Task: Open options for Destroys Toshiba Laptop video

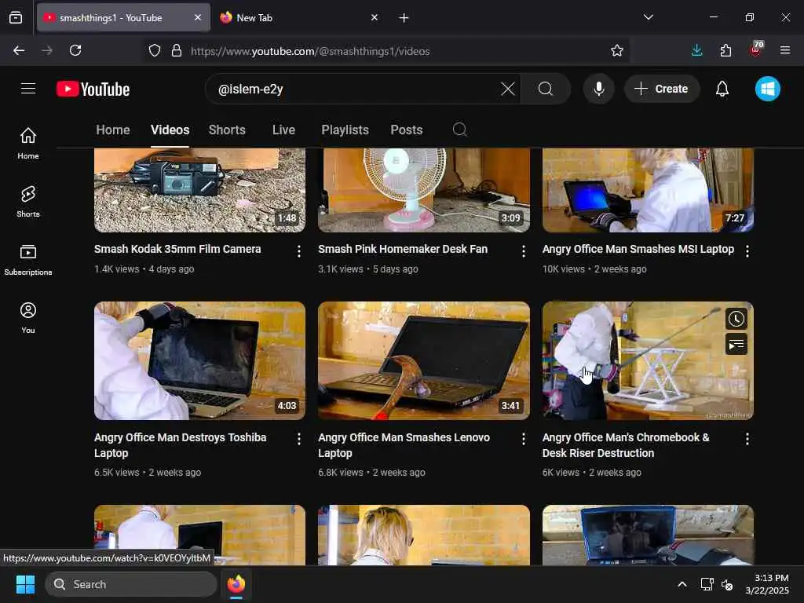Action: point(299,439)
